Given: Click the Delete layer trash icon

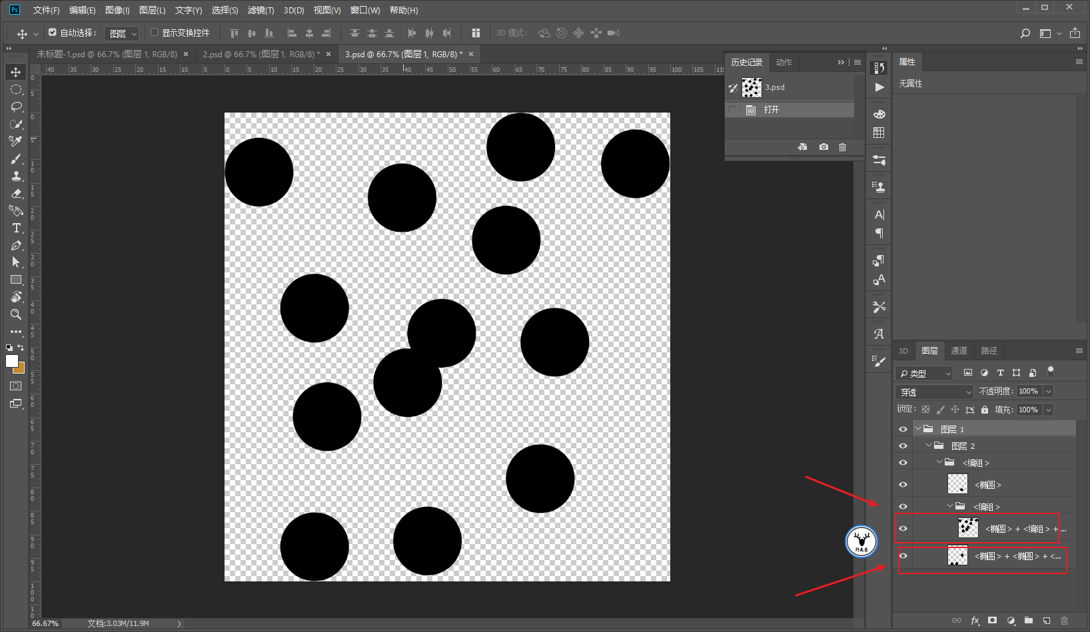Looking at the screenshot, I should pyautogui.click(x=1064, y=621).
